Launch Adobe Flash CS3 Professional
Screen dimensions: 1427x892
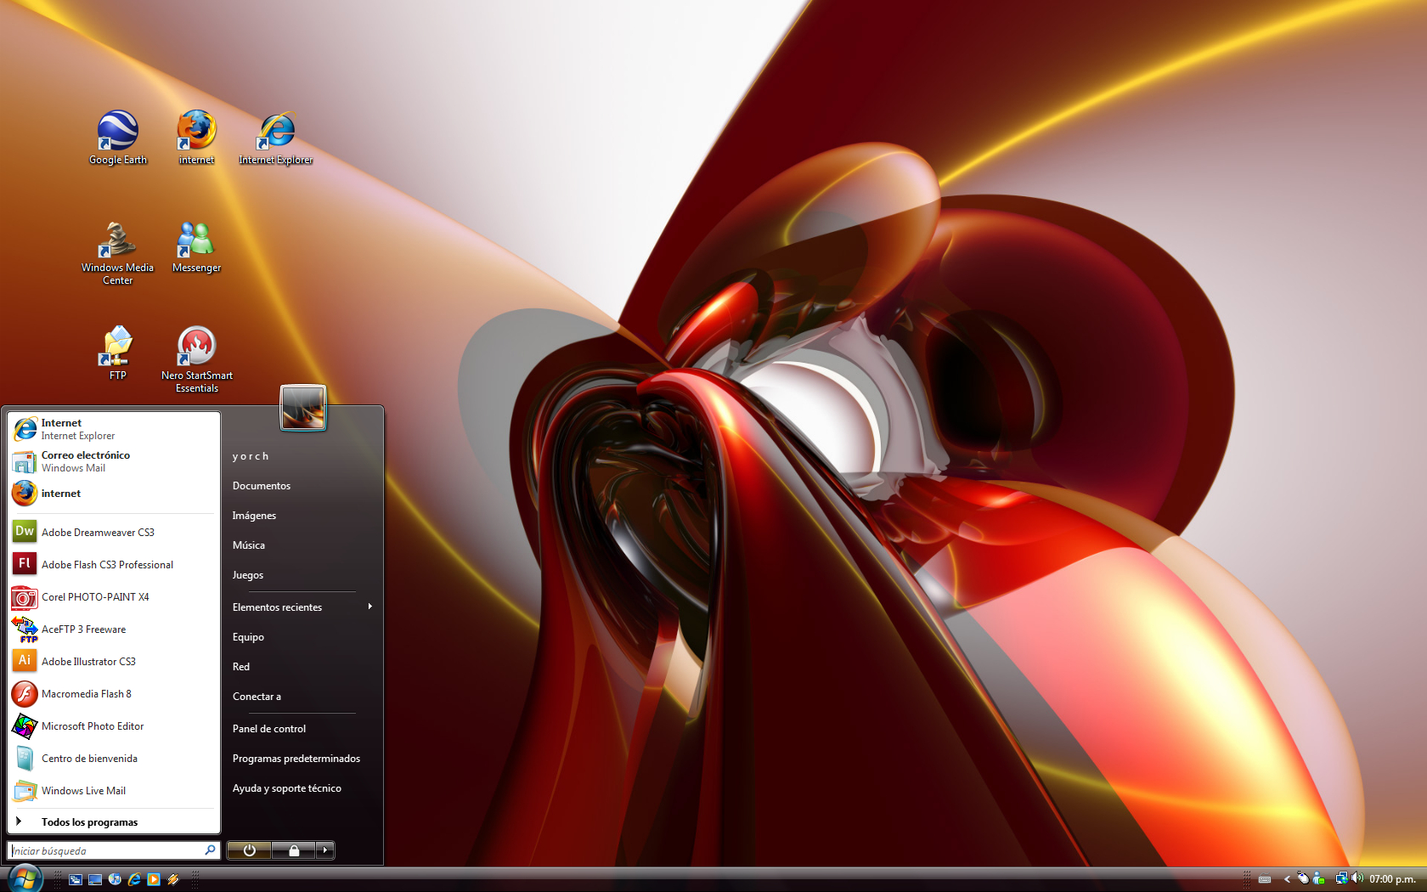(x=114, y=564)
